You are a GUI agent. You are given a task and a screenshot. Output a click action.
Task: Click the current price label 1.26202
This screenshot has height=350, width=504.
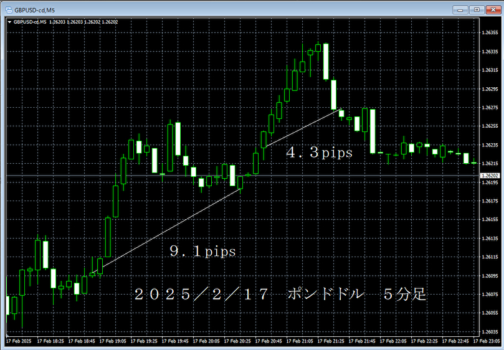click(490, 176)
